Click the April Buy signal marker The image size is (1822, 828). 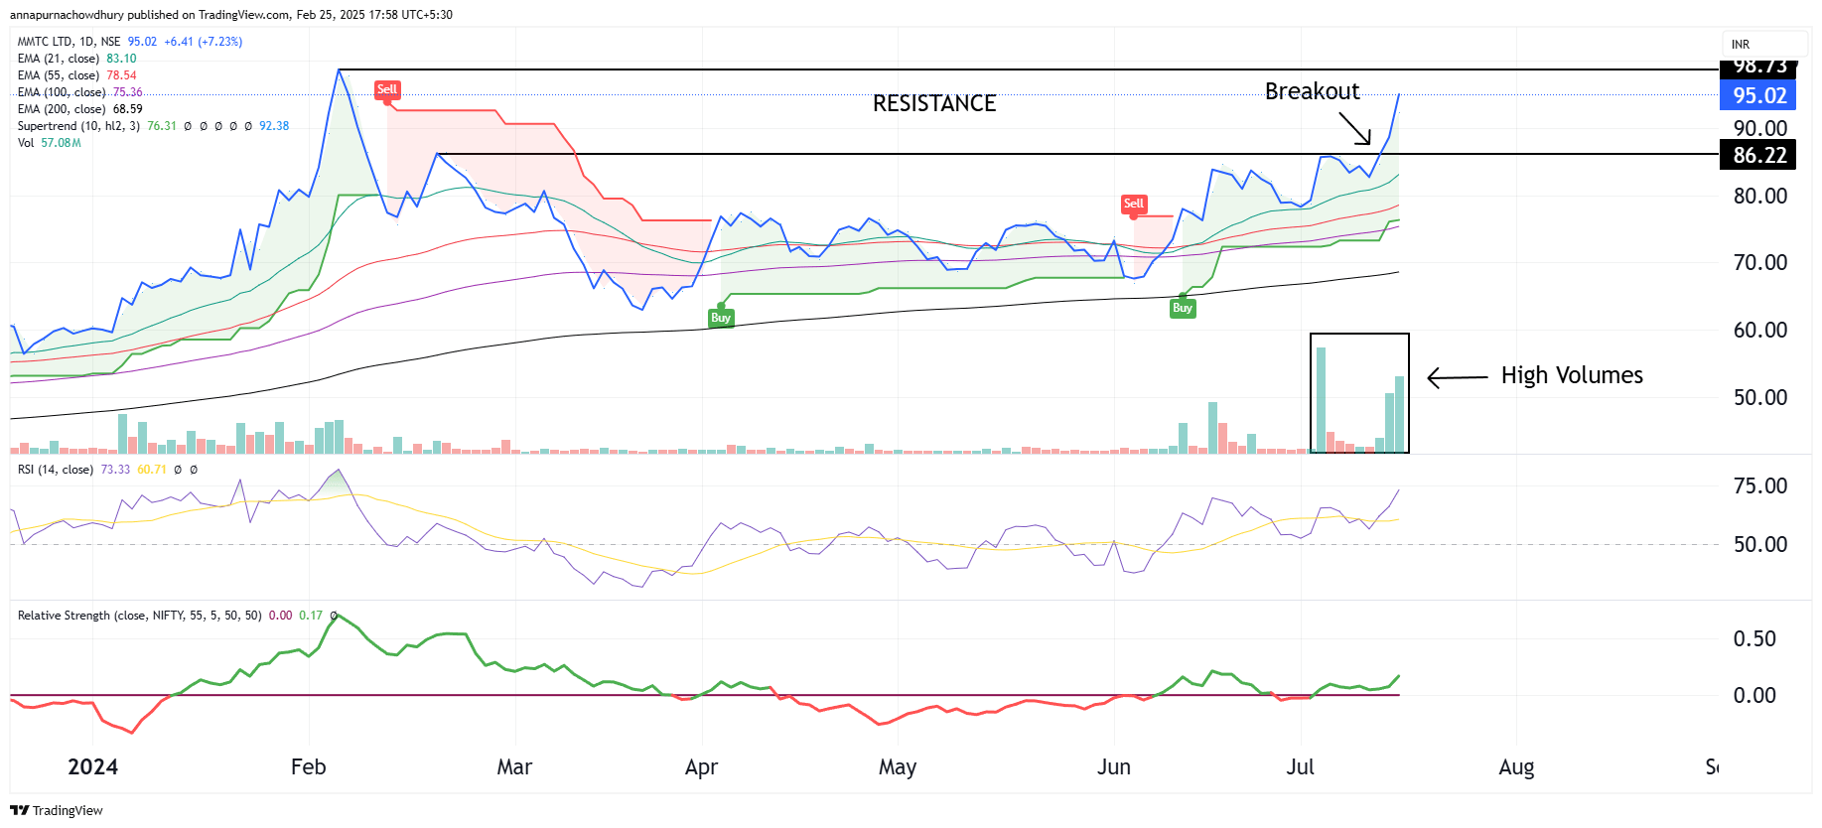[x=721, y=318]
